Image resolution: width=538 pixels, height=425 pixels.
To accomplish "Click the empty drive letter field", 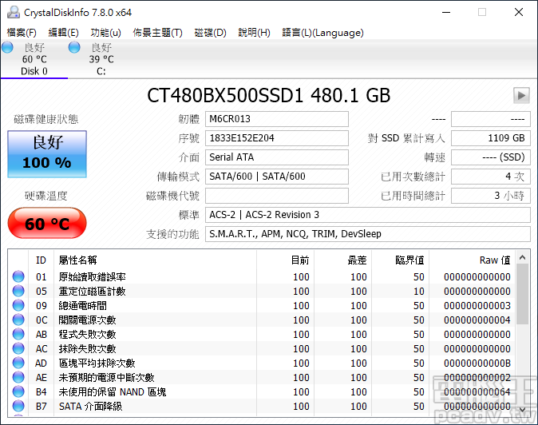I will [x=277, y=196].
